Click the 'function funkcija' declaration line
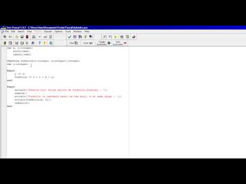The image size is (246, 184). point(44,61)
